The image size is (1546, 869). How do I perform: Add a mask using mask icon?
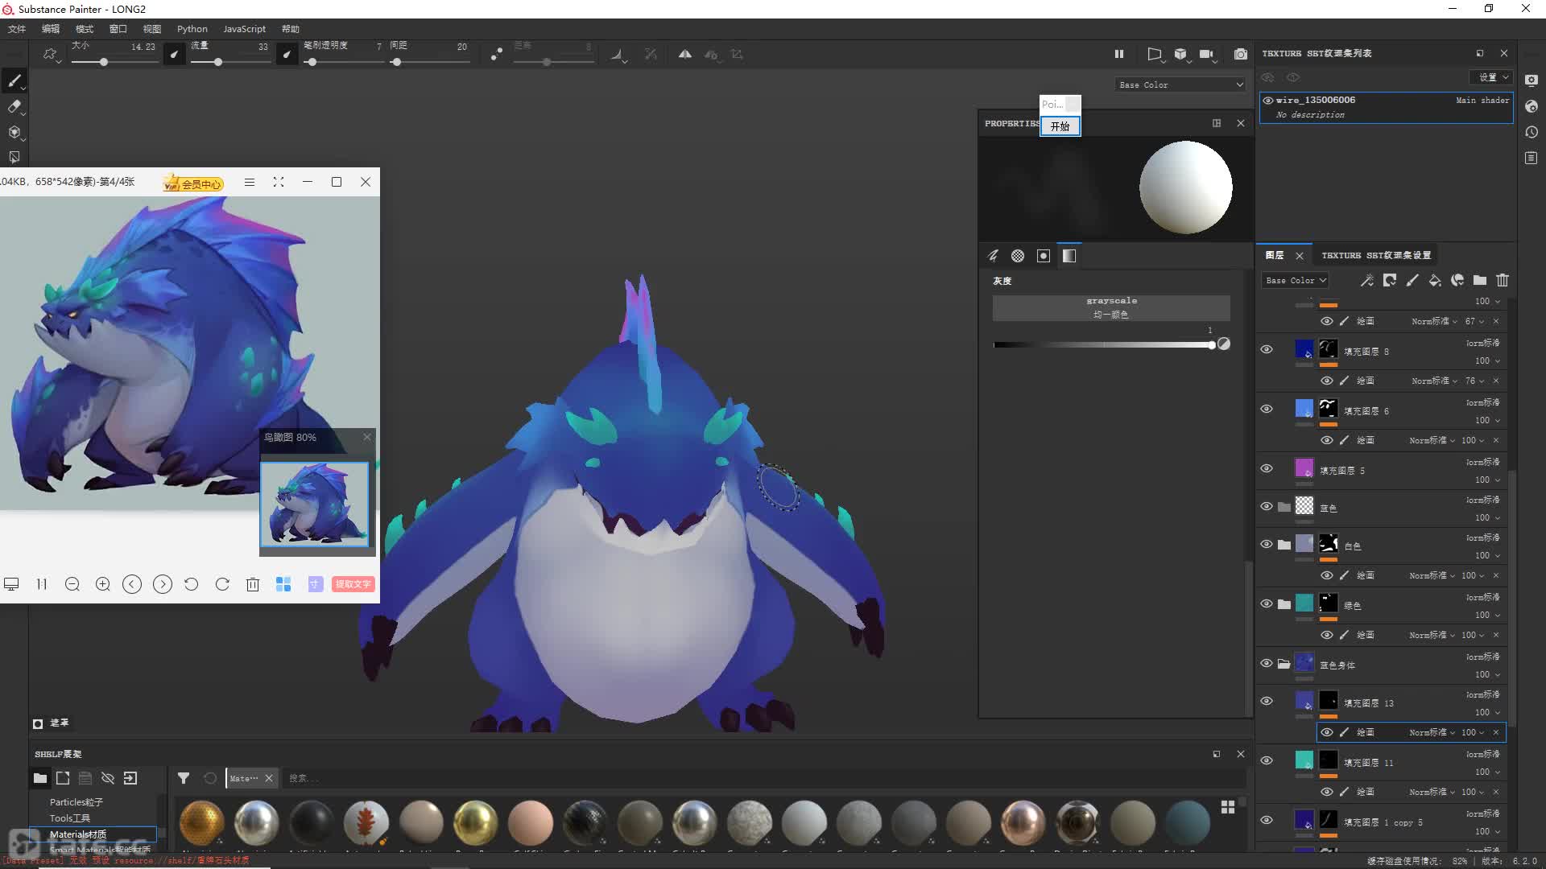1390,280
